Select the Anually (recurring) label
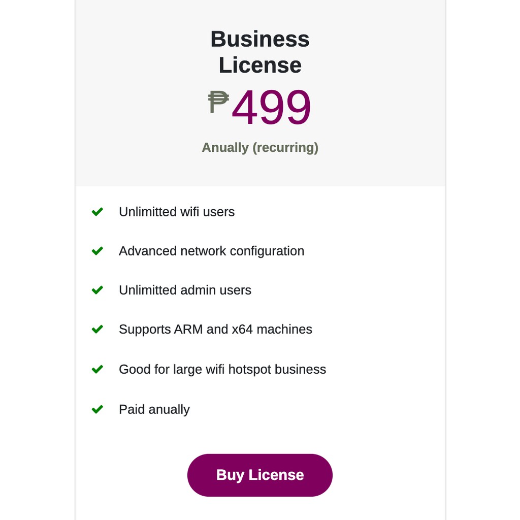The image size is (520, 520). click(x=259, y=147)
